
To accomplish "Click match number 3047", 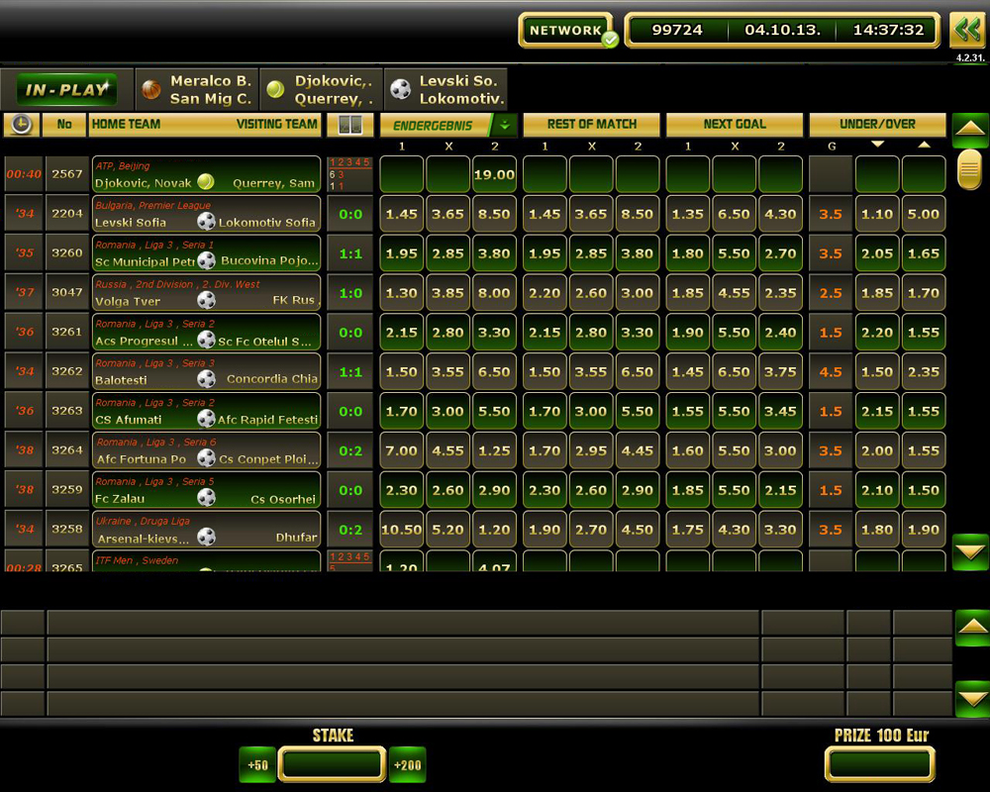I will point(67,292).
